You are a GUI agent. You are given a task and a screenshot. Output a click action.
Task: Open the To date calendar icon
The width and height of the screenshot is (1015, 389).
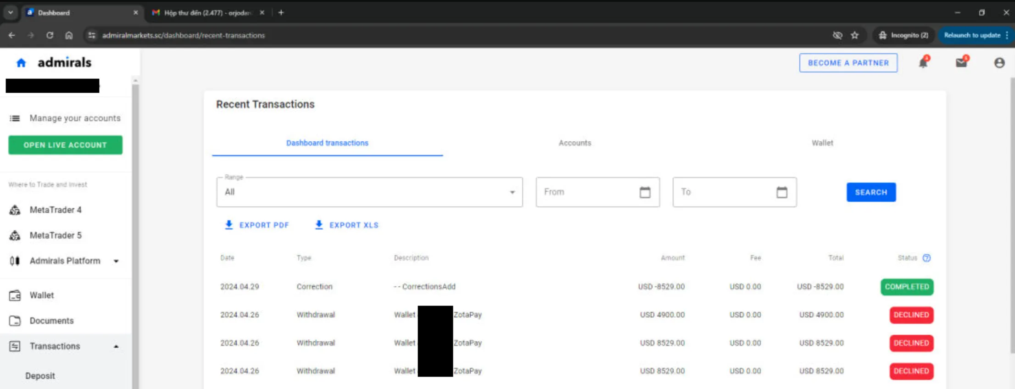click(x=782, y=192)
